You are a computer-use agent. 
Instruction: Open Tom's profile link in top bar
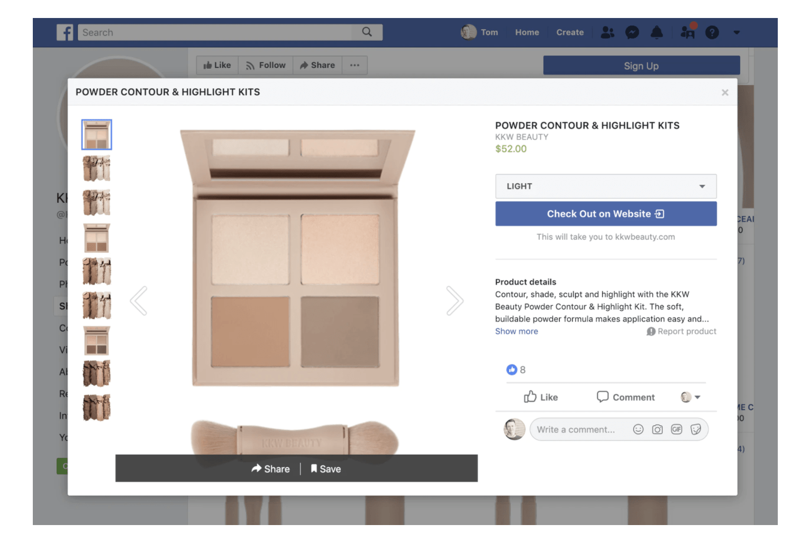489,32
